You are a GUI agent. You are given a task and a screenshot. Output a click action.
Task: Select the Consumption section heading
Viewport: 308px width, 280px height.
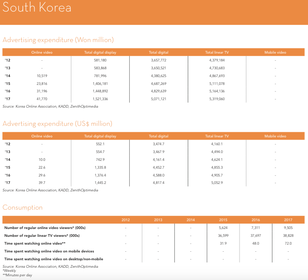[x=23, y=207]
